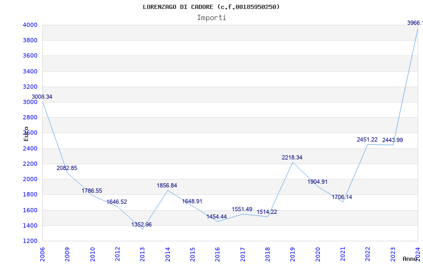The width and height of the screenshot is (423, 264).
Task: Click the 3800 y-axis tick label
Action: (x=30, y=41)
